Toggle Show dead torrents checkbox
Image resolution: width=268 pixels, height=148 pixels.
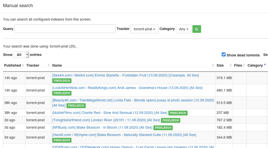tap(224, 54)
